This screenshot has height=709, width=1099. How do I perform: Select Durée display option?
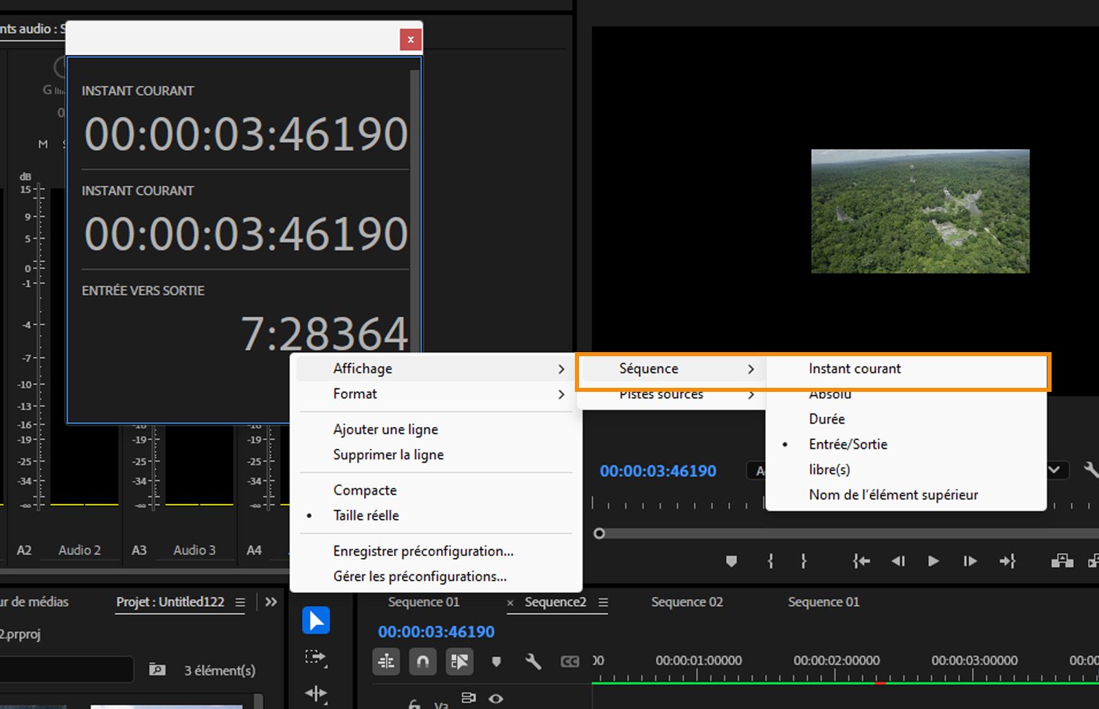(x=906, y=419)
